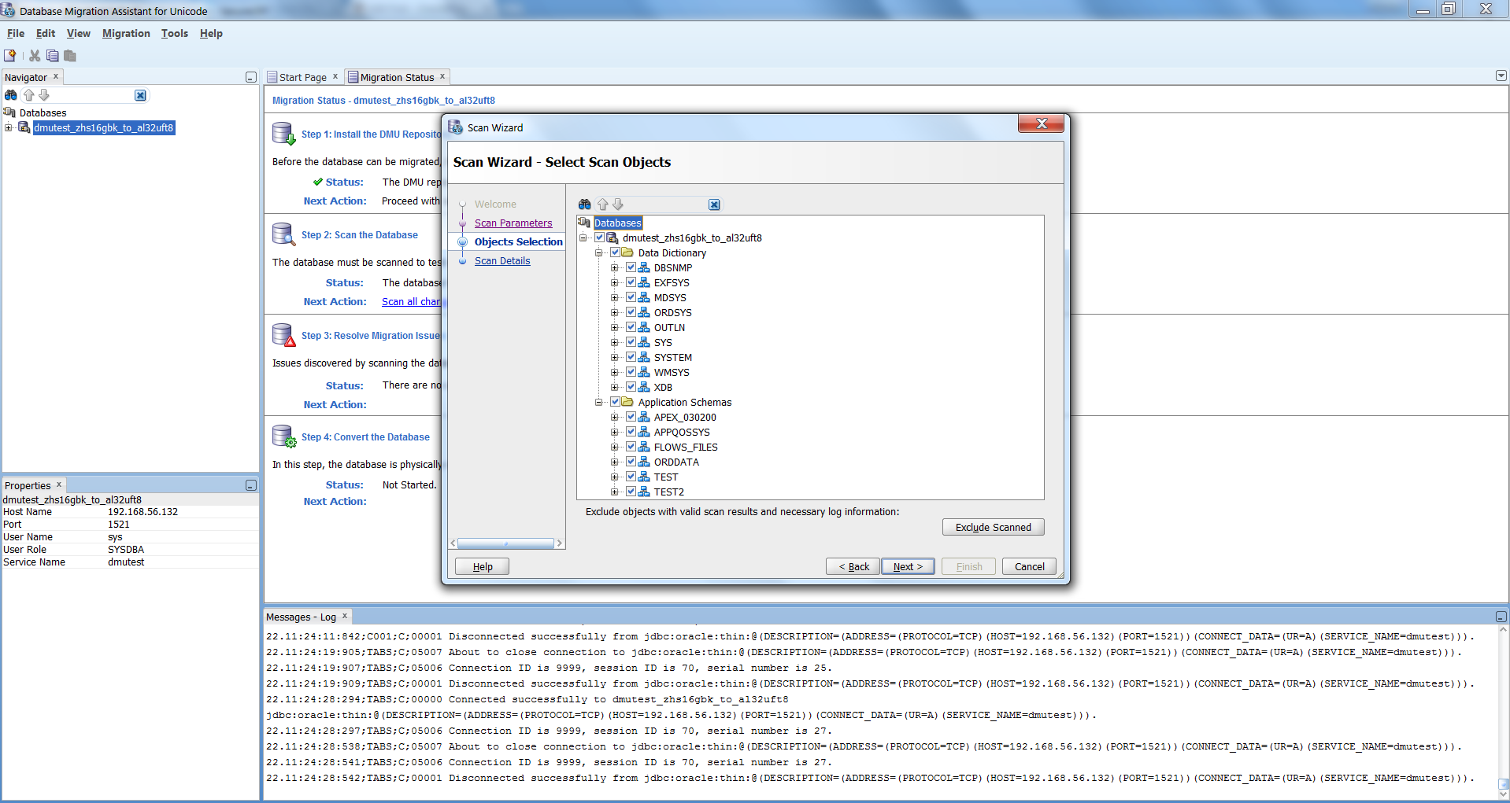Expand the FLOWS_FILES schema node
Image resolution: width=1510 pixels, height=803 pixels.
(615, 447)
